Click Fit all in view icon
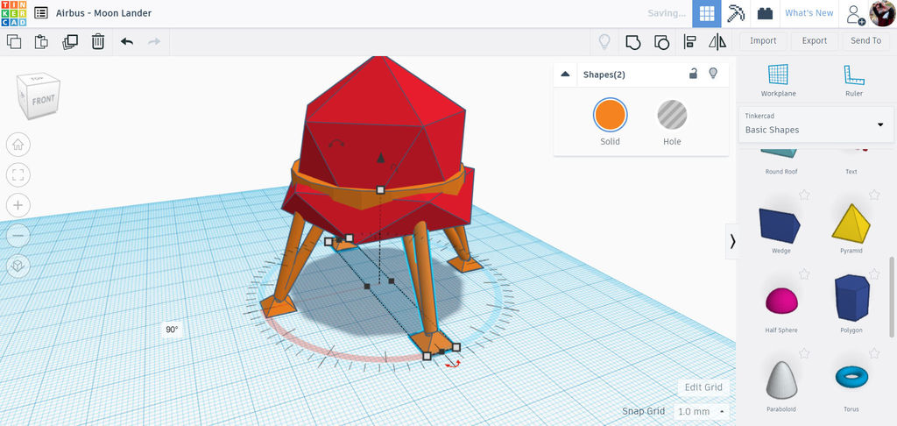Screen dimensions: 897x426 click(18, 175)
